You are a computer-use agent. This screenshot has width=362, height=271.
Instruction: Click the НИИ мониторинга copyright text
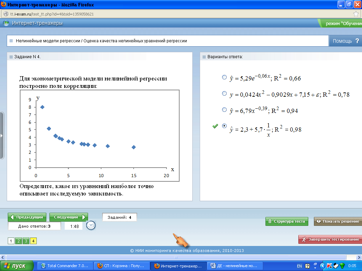pos(187,251)
